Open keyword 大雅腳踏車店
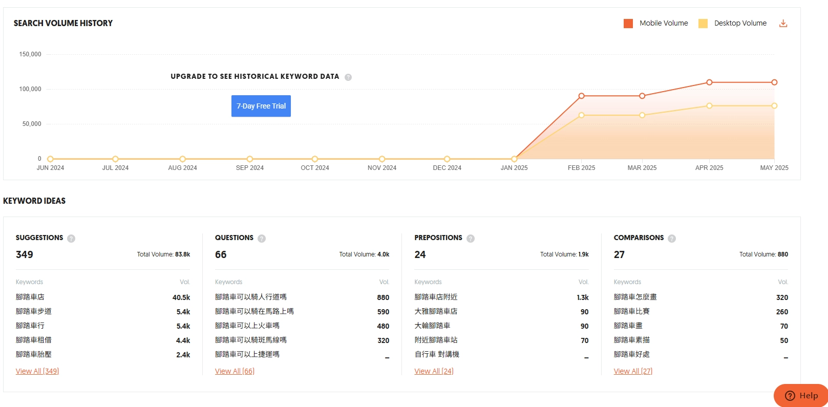The width and height of the screenshot is (828, 407). [x=436, y=311]
